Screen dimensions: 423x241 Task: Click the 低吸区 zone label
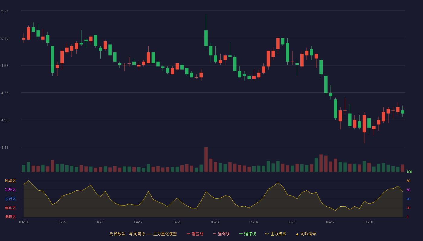10,217
